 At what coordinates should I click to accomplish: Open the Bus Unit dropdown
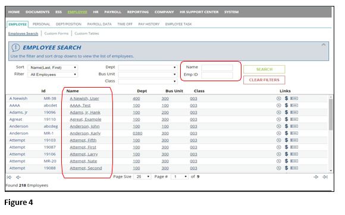click(x=148, y=74)
